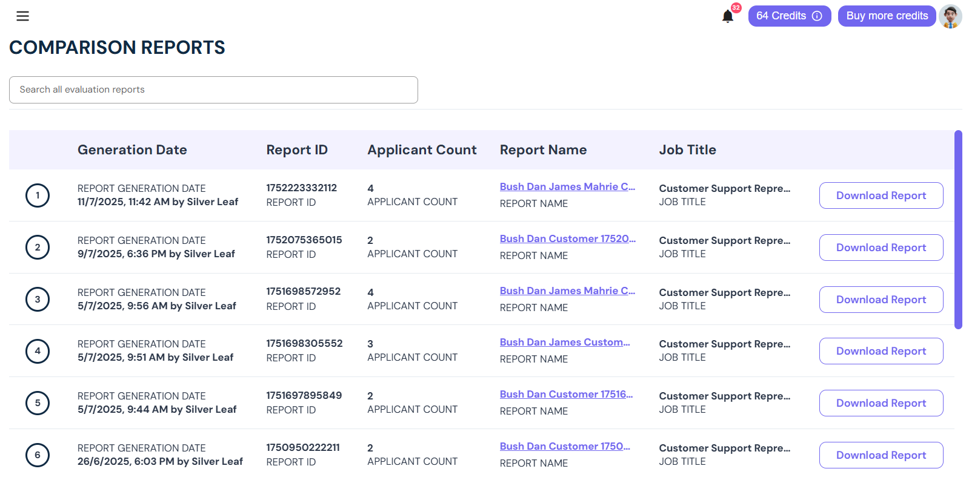The image size is (969, 486).
Task: Click report ID 1752223332112
Action: 301,188
